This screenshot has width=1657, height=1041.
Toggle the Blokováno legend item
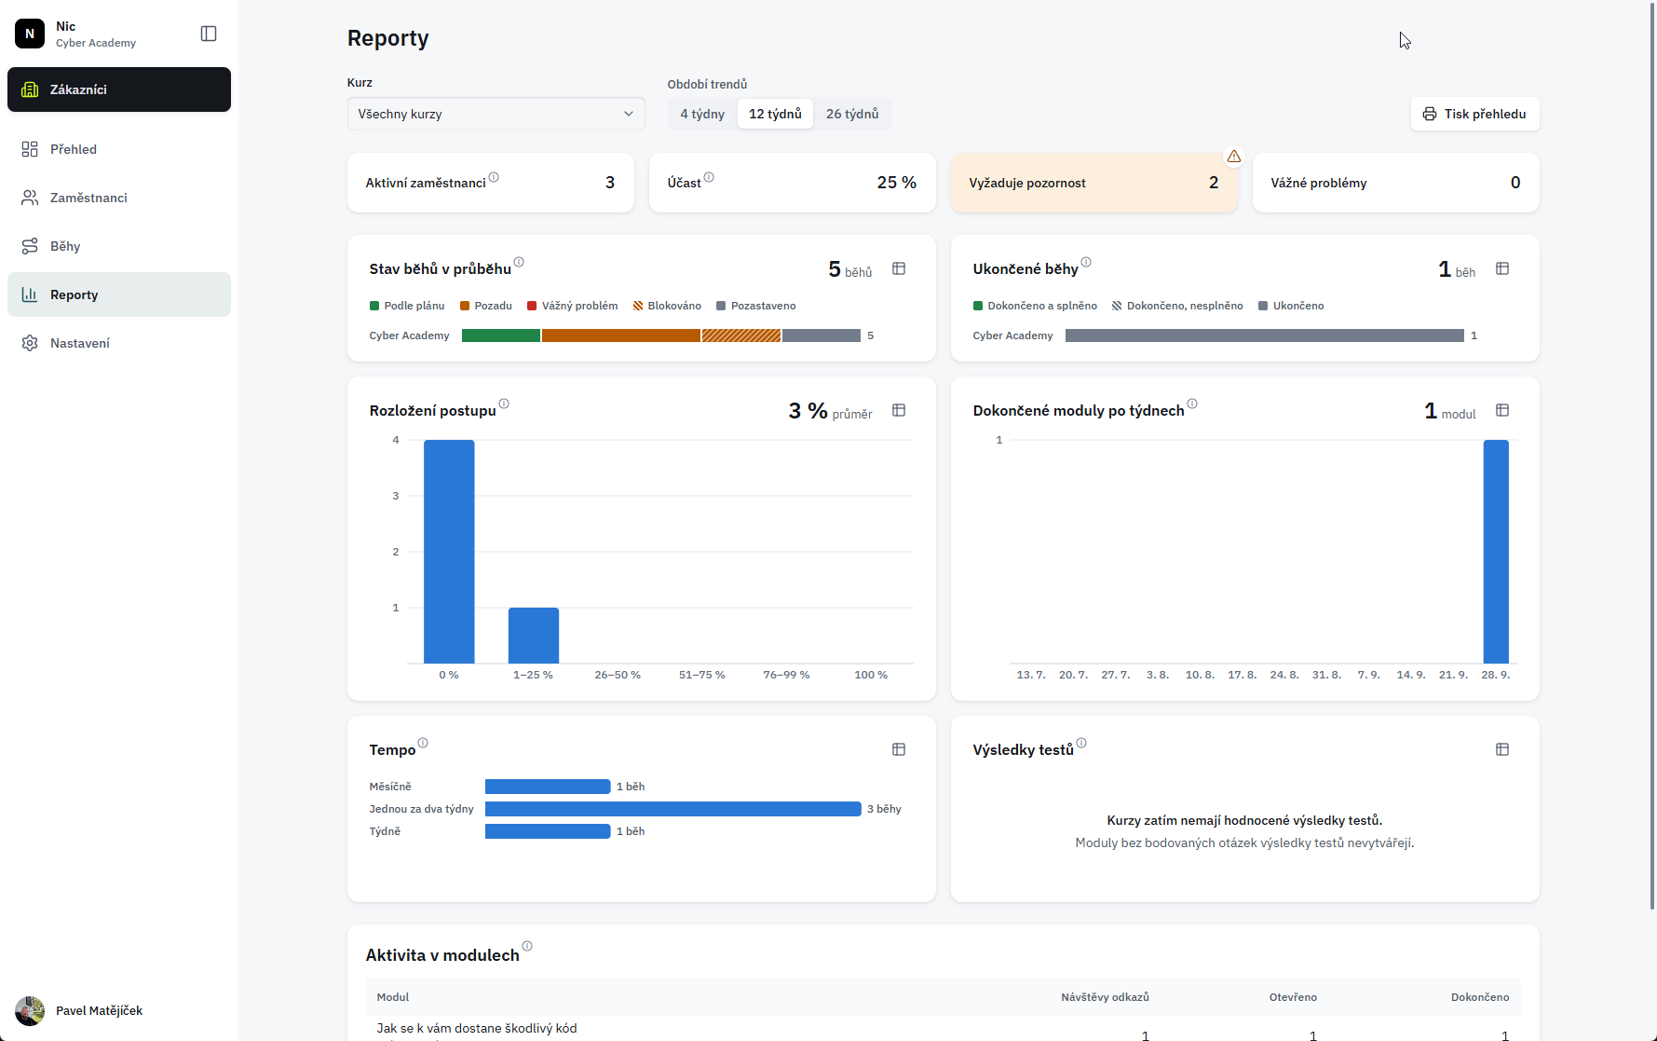667,306
